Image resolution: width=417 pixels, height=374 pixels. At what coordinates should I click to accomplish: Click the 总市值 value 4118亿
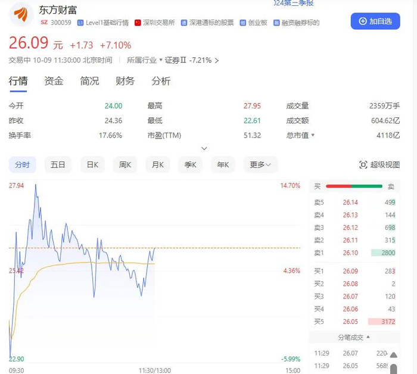[x=388, y=136]
